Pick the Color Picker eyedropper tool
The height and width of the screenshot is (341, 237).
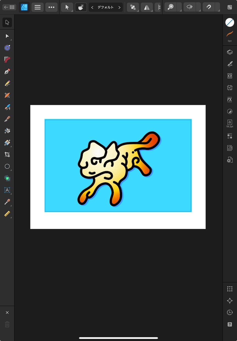coord(7,202)
